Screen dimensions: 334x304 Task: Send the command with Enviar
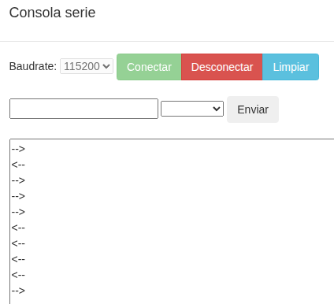pos(253,109)
